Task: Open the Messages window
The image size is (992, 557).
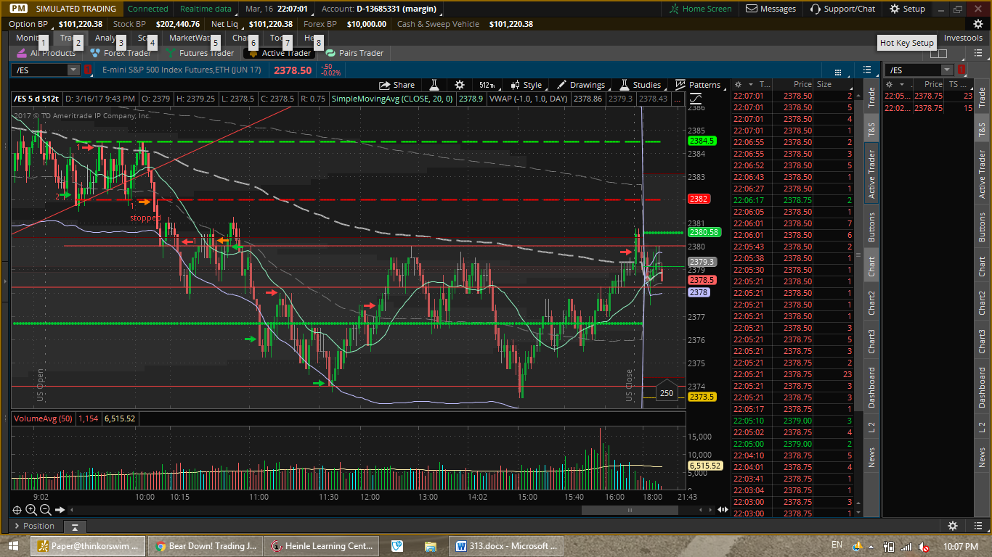Action: pyautogui.click(x=771, y=9)
